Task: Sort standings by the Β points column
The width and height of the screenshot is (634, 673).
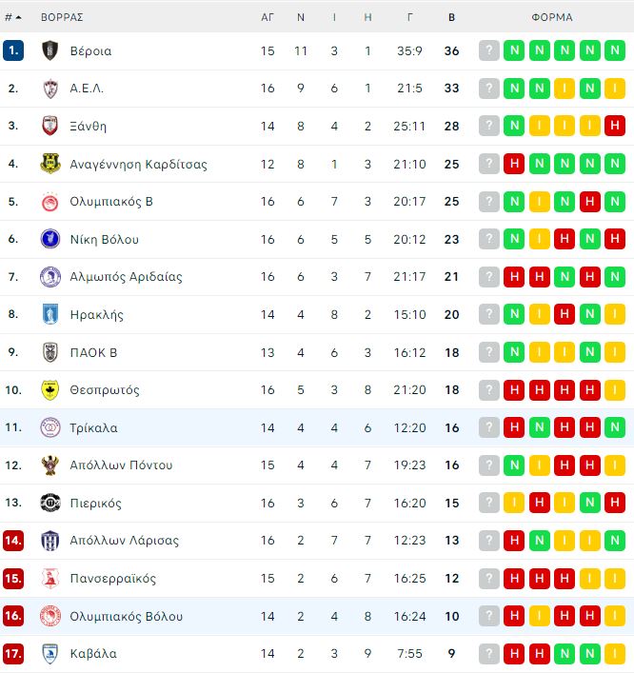Action: pyautogui.click(x=451, y=17)
